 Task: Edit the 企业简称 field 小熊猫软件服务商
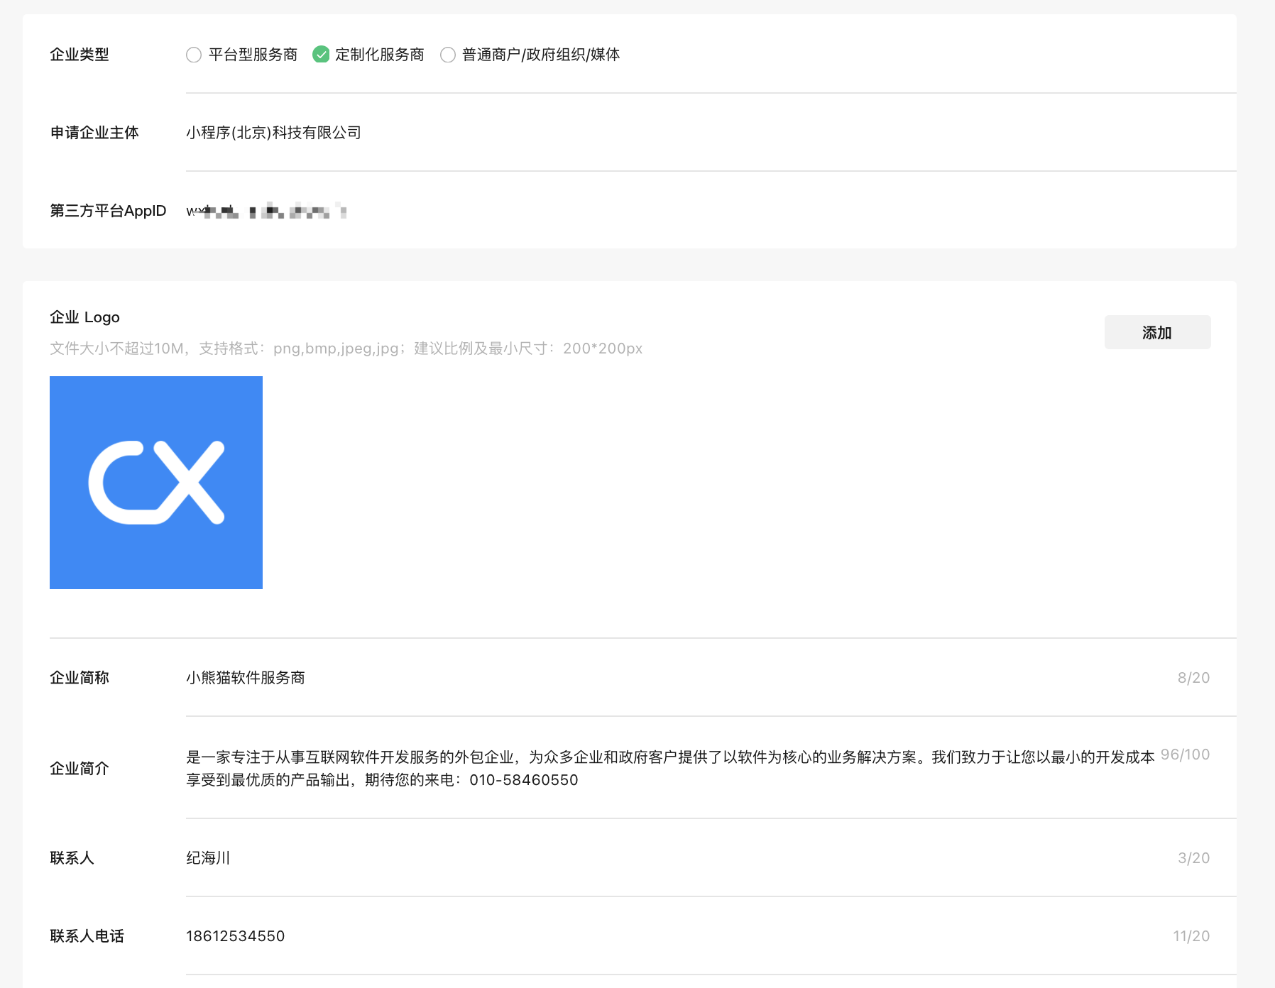coord(245,678)
